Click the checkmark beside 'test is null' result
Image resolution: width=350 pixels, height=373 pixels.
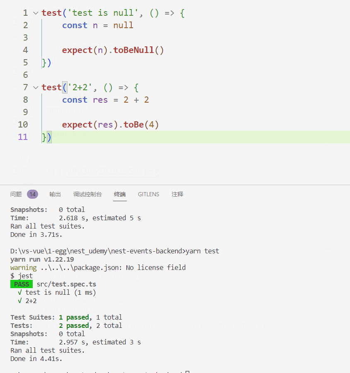click(20, 292)
